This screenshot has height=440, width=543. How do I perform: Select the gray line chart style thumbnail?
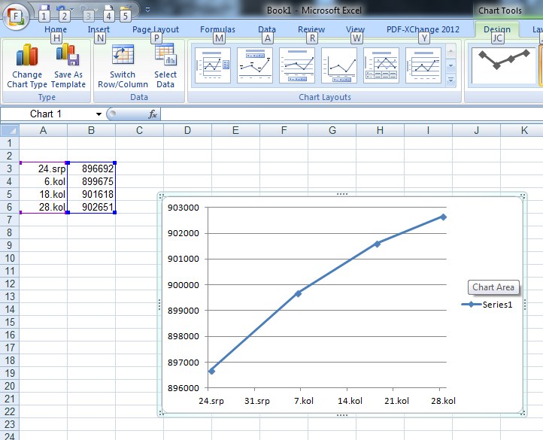tap(504, 66)
